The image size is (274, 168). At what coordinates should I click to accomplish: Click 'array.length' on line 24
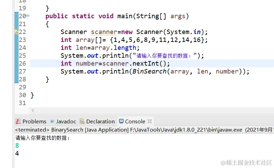[x=113, y=48]
